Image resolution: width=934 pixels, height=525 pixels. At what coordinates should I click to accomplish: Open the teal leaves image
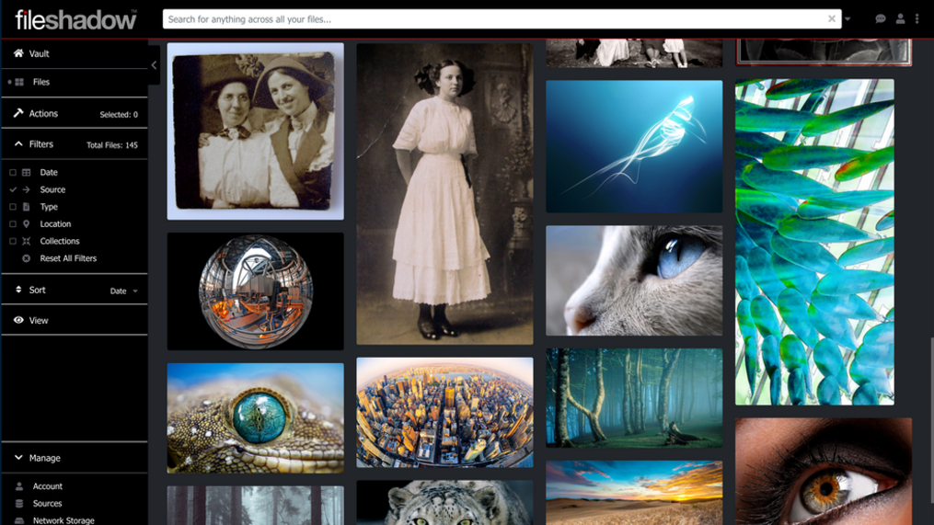[815, 242]
